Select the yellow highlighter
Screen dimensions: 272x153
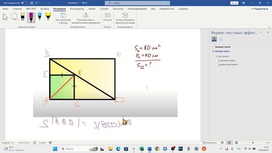(x=48, y=17)
